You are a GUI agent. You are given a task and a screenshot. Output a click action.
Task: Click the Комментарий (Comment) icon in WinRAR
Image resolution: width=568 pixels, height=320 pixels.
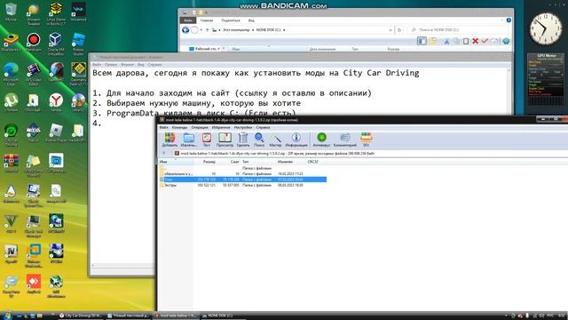pyautogui.click(x=345, y=140)
